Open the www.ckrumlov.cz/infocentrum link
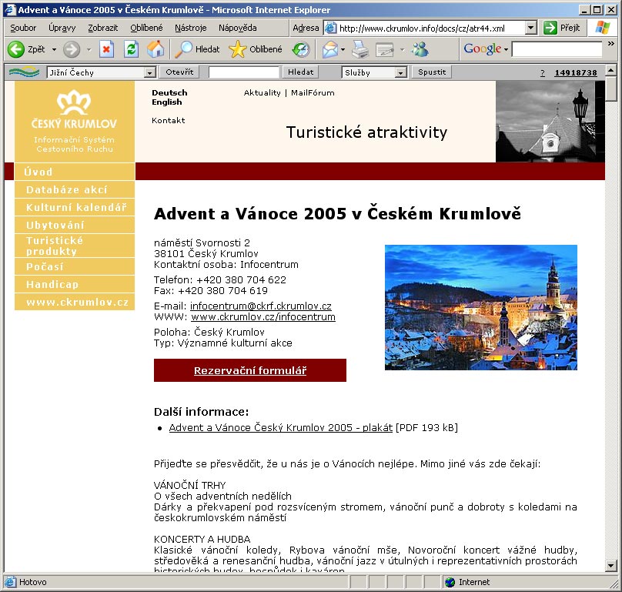 pyautogui.click(x=263, y=316)
